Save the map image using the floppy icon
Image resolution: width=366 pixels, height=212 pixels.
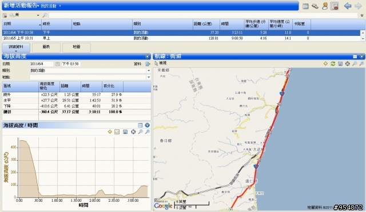click(x=340, y=63)
